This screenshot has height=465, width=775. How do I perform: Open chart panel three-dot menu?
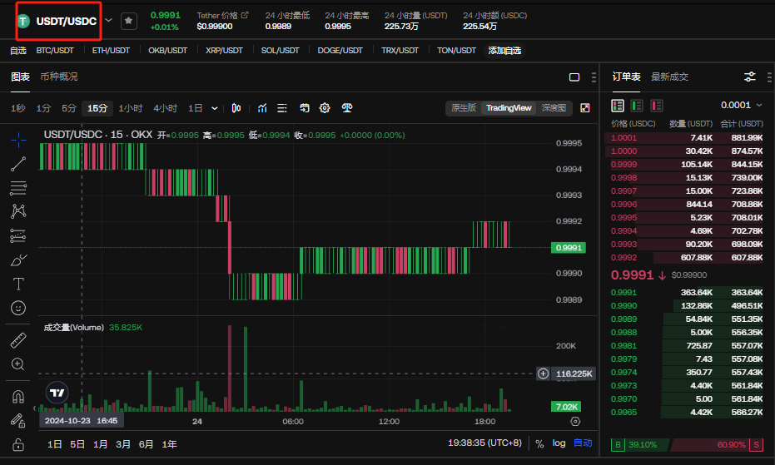(x=594, y=77)
